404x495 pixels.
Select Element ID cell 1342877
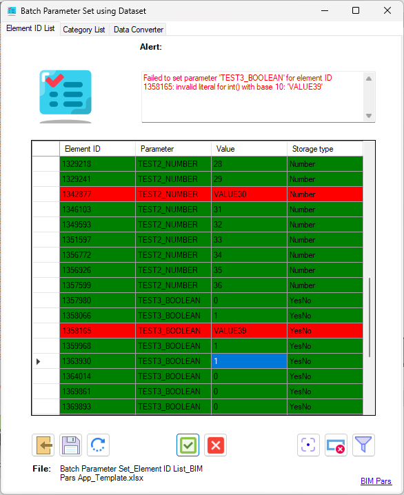pos(97,194)
